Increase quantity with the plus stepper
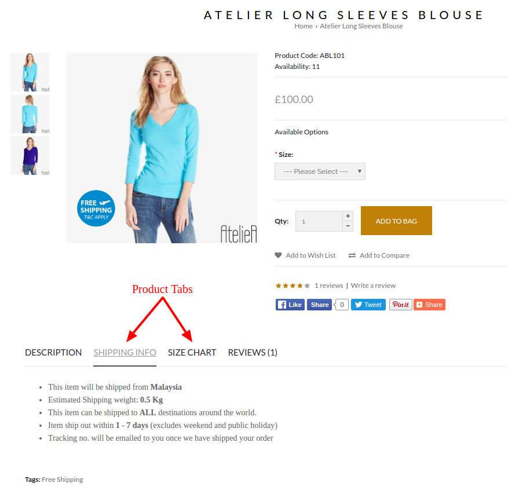This screenshot has height=494, width=519. (348, 216)
